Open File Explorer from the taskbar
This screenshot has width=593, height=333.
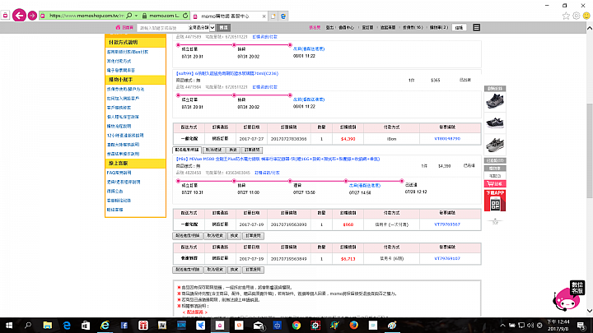pos(47,325)
